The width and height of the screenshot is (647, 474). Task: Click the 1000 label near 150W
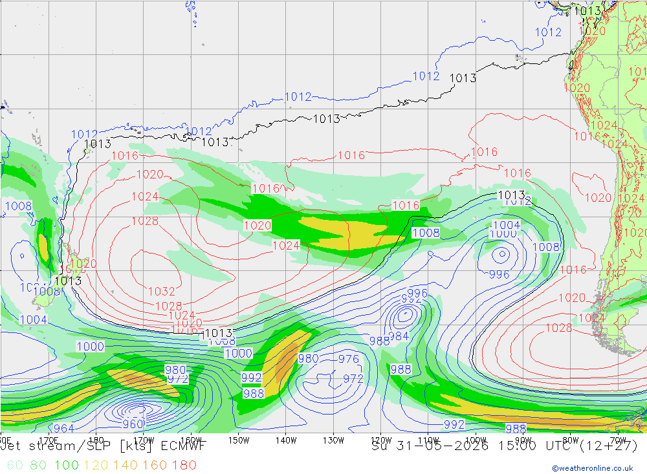tap(239, 354)
